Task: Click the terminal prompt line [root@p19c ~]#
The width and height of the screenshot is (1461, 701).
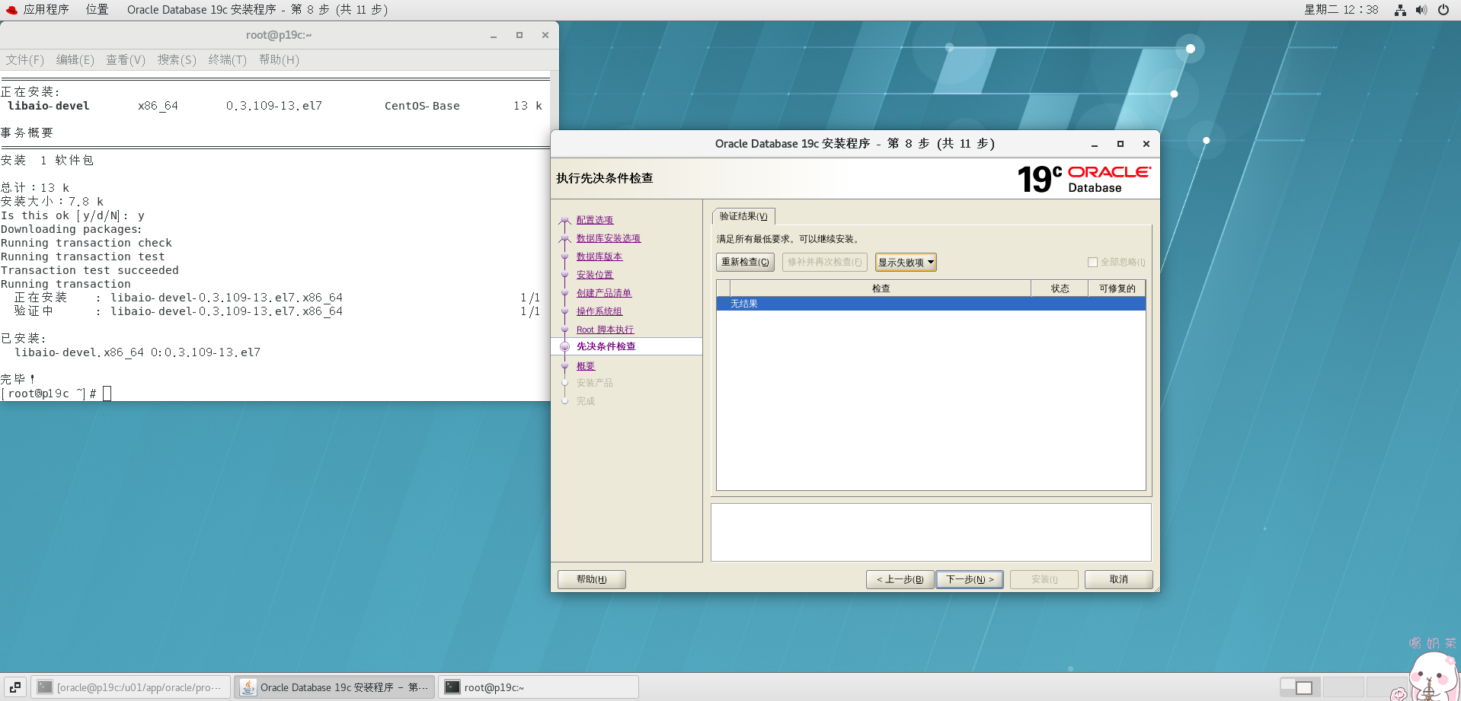Action: (x=56, y=394)
